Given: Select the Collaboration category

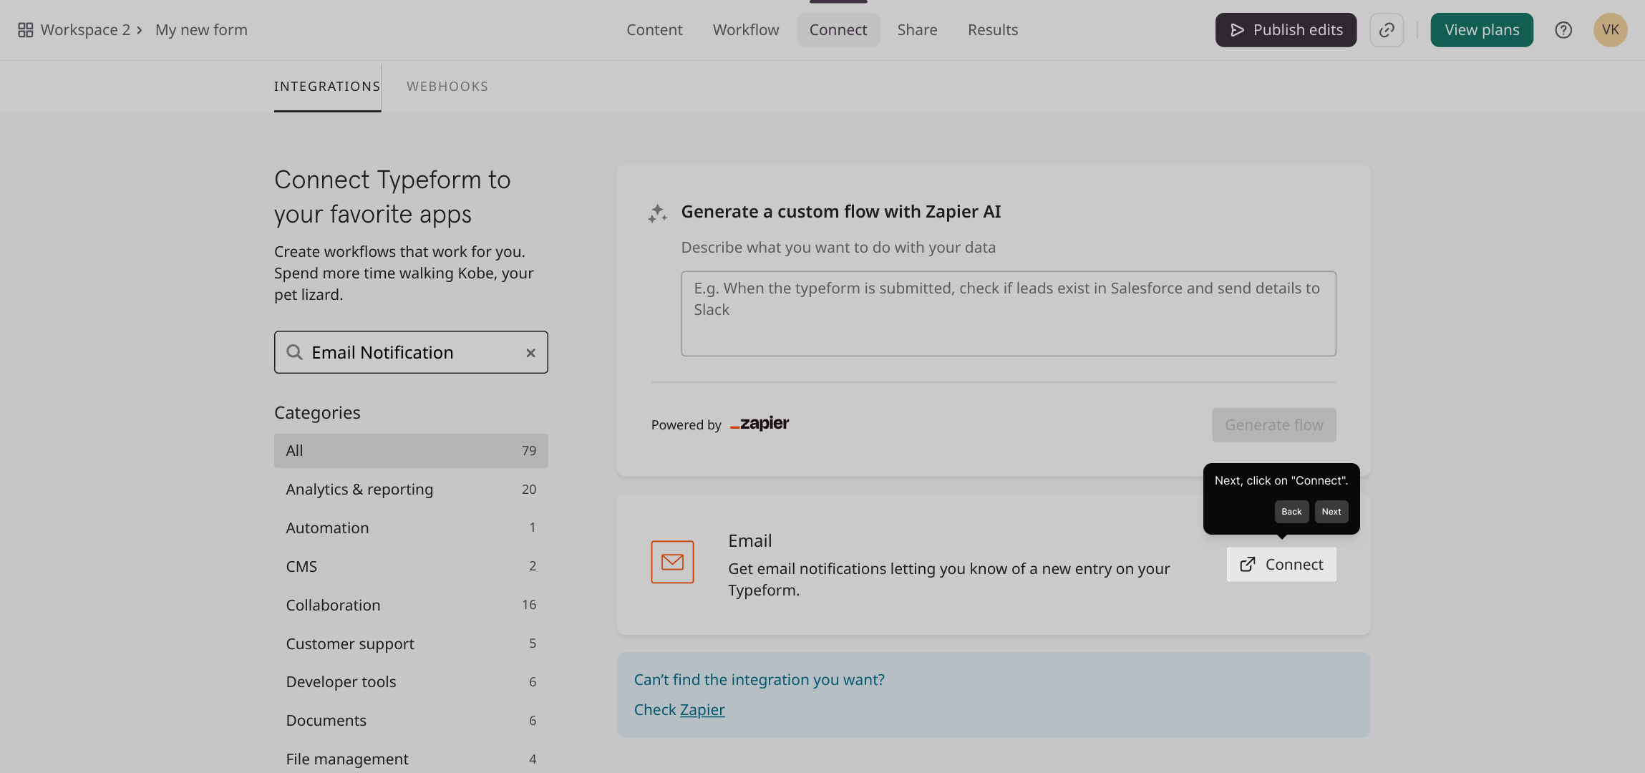Looking at the screenshot, I should [x=411, y=606].
